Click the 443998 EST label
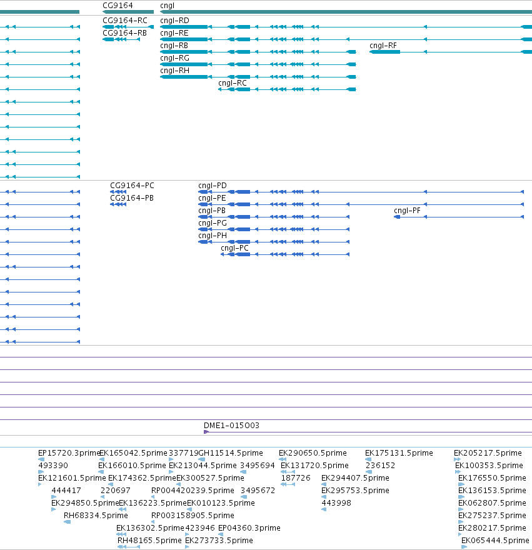This screenshot has width=532, height=550. point(336,503)
